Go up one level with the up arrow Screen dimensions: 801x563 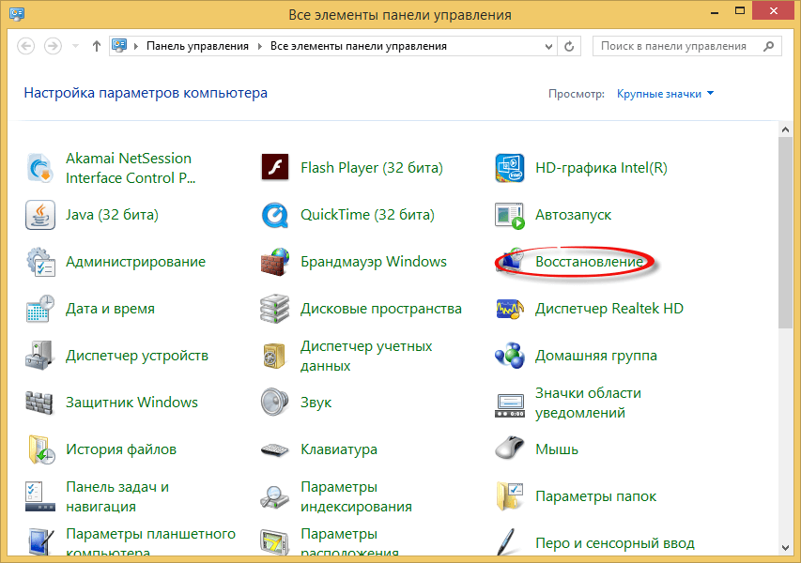(96, 47)
